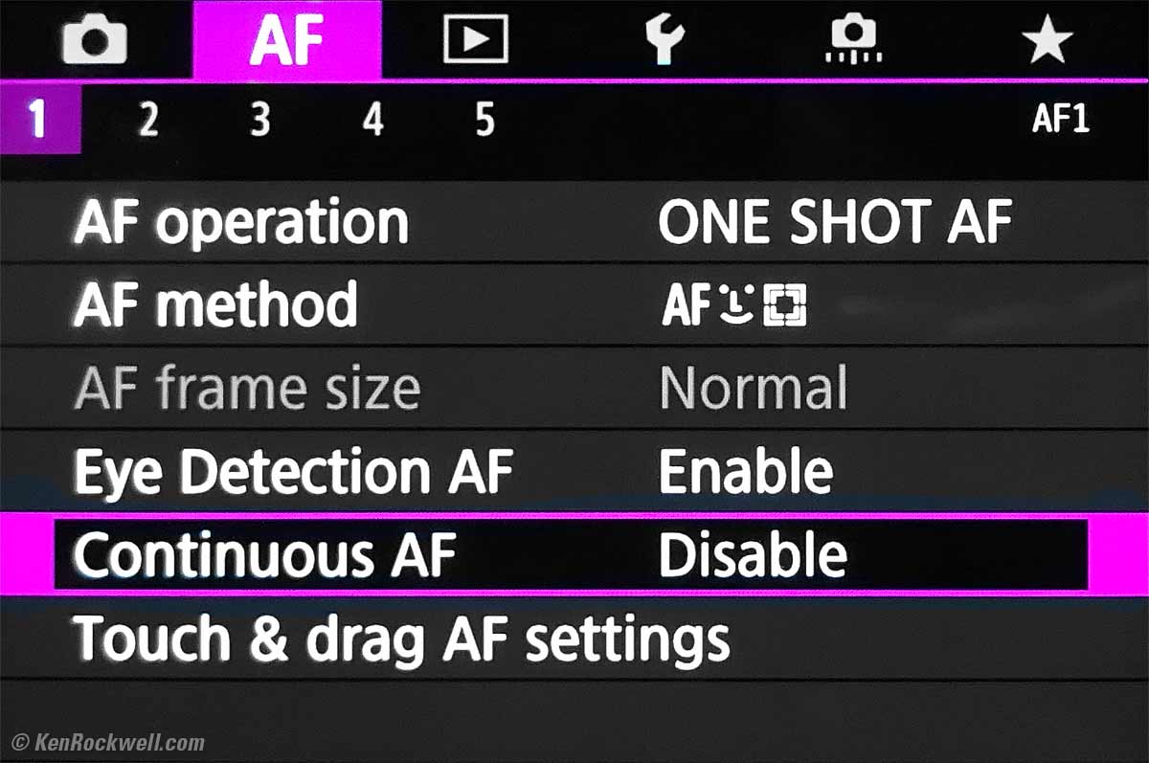Go to AF page 5
This screenshot has height=763, width=1149.
click(485, 121)
